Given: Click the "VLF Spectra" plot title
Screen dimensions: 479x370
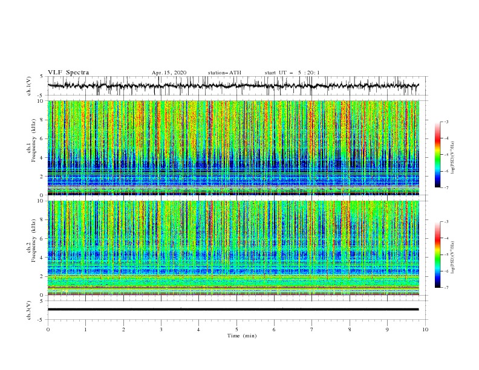Looking at the screenshot, I should (68, 73).
